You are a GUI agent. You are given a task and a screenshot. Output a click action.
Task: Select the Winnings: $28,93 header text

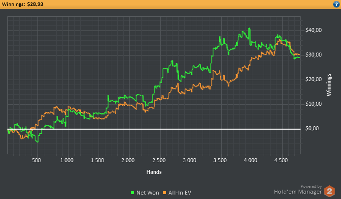tap(22, 4)
